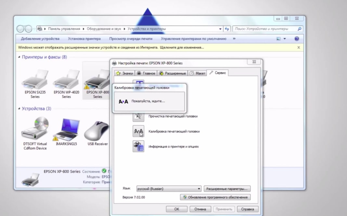Image resolution: width=347 pixels, height=216 pixels.
Task: Click the print head alignment A·A icon
Action: [138, 131]
